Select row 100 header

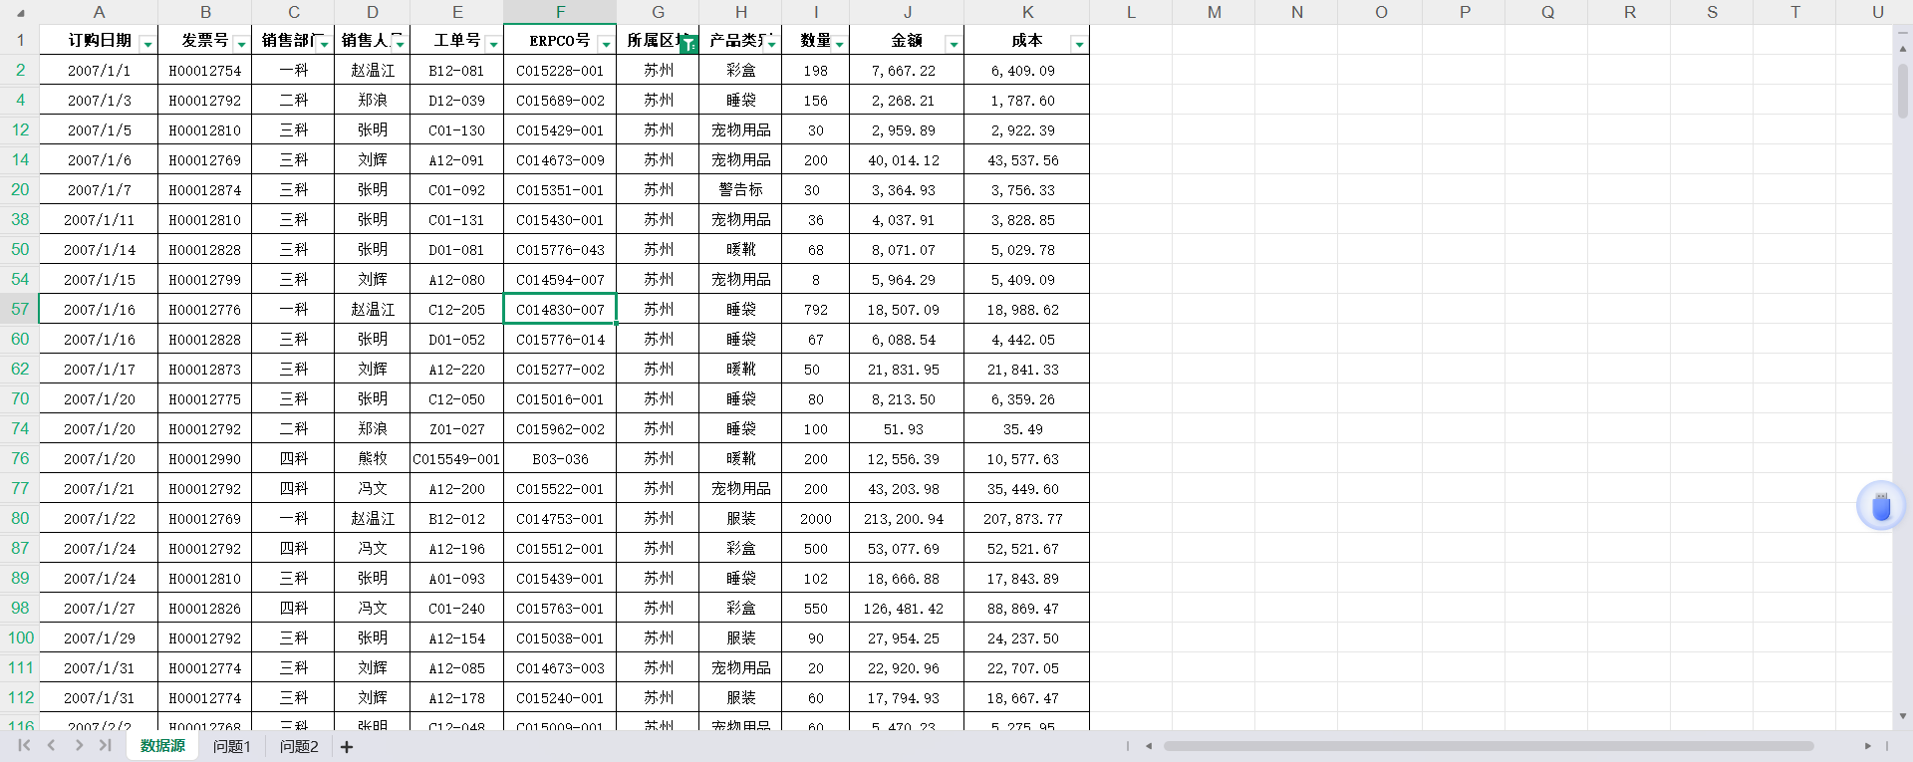pyautogui.click(x=20, y=637)
